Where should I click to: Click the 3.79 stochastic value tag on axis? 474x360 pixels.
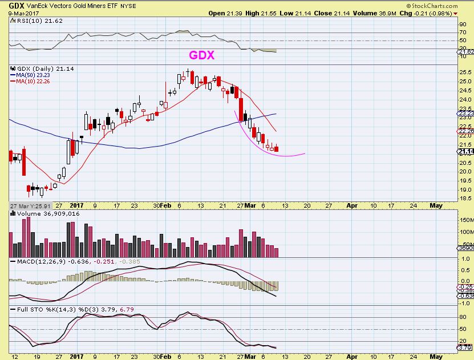(x=465, y=347)
